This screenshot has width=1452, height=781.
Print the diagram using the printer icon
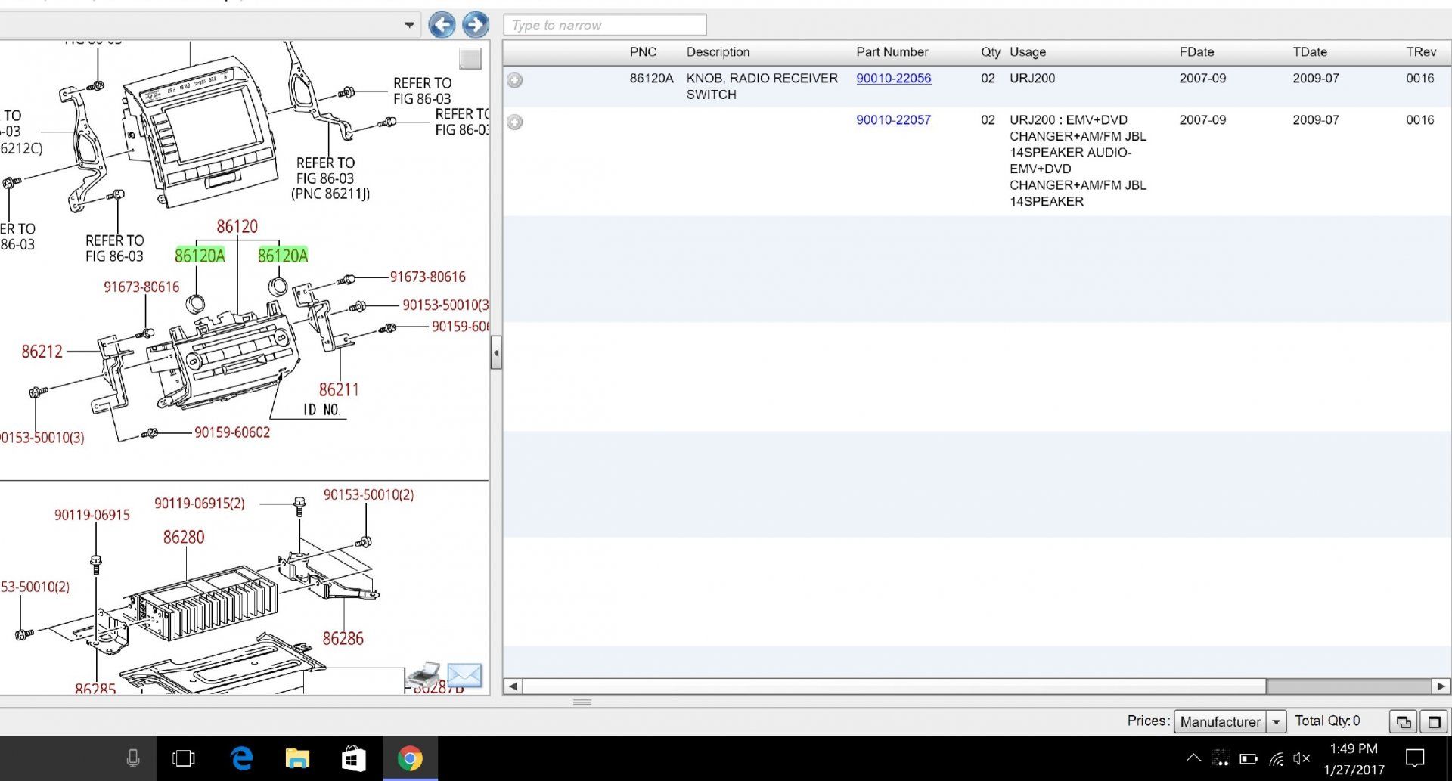point(424,674)
